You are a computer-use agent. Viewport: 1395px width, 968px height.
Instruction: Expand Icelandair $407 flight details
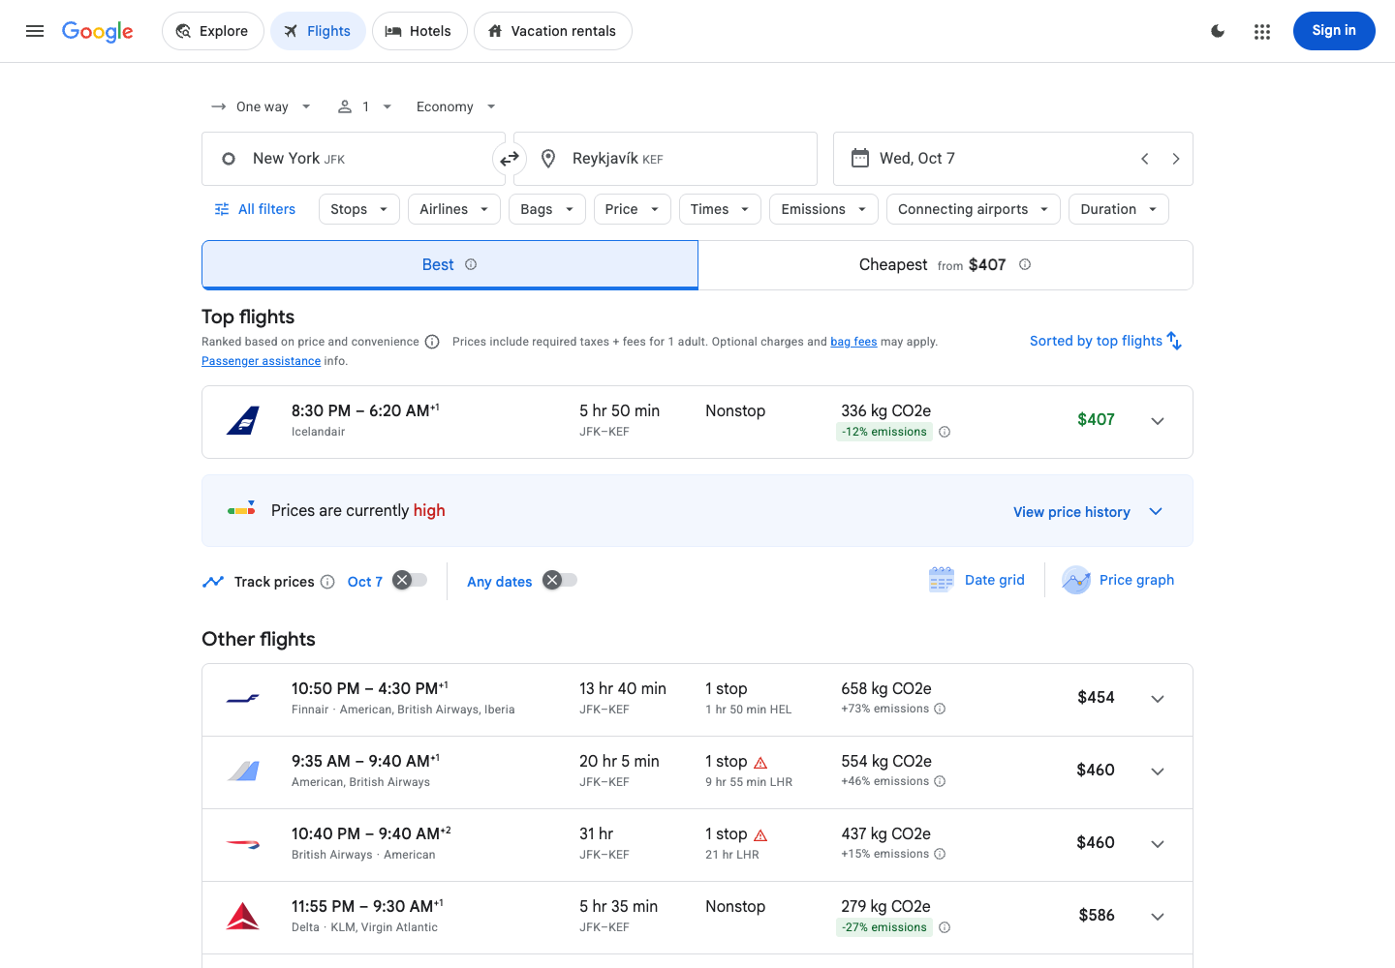(x=1158, y=421)
